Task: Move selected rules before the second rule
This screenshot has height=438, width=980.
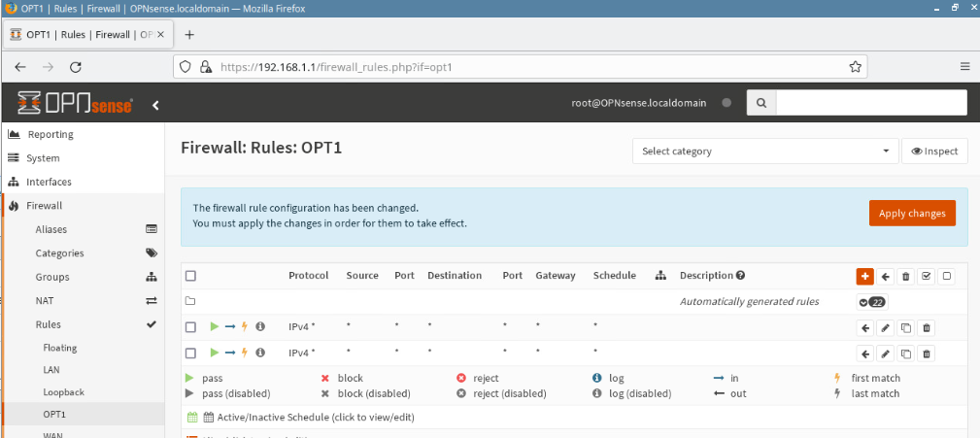Action: click(x=864, y=354)
